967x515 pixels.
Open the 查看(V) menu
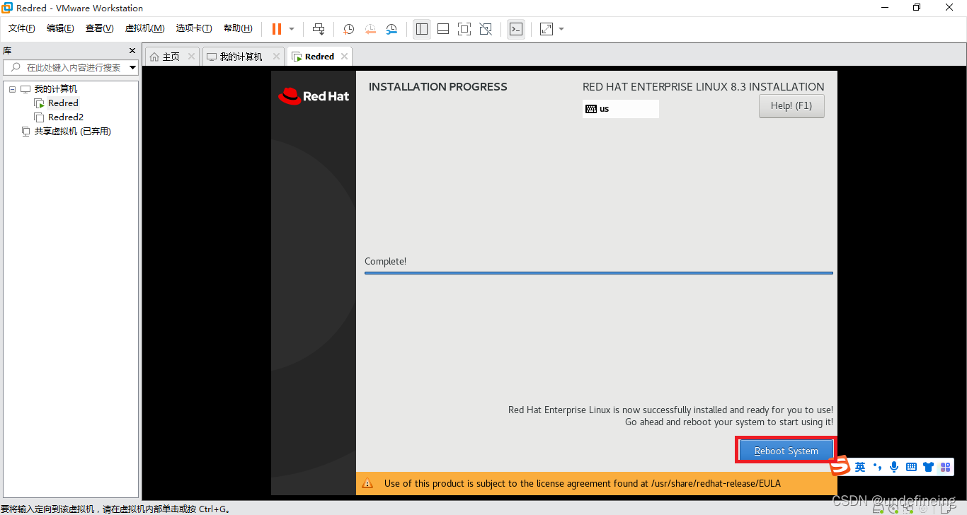[x=99, y=28]
